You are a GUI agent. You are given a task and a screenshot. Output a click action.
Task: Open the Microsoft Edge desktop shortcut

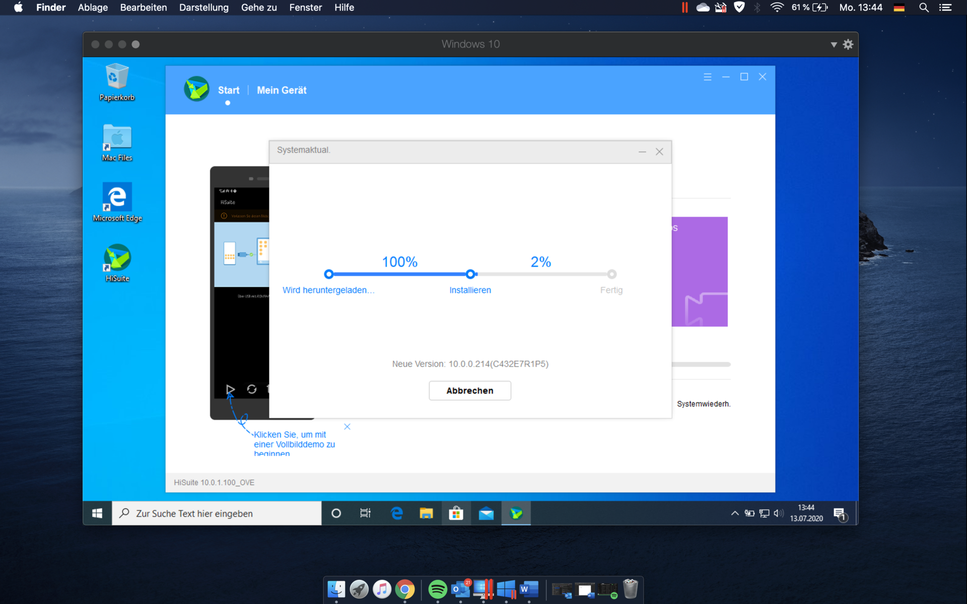[x=117, y=203]
